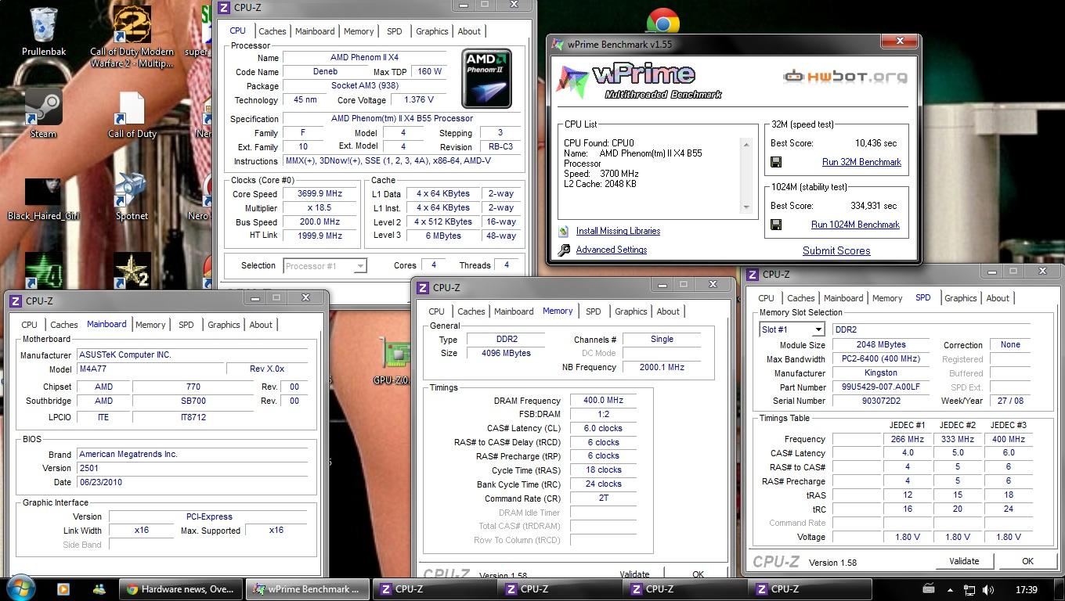The width and height of the screenshot is (1065, 601).
Task: Open the Call of Duty file icon
Action: [132, 114]
